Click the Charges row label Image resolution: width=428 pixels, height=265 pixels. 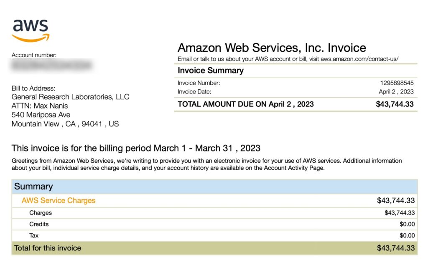[x=41, y=213]
